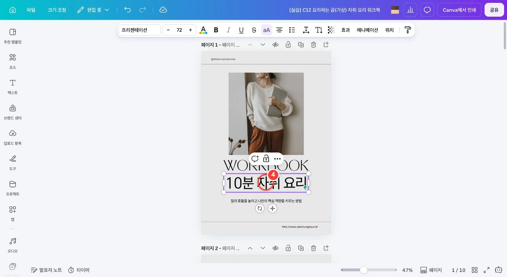Screen dimensions: 507x277
Task: Open 위치 position panel
Action: click(389, 30)
